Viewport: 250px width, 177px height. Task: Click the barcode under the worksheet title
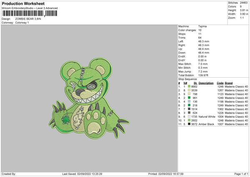pyautogui.click(x=30, y=13)
